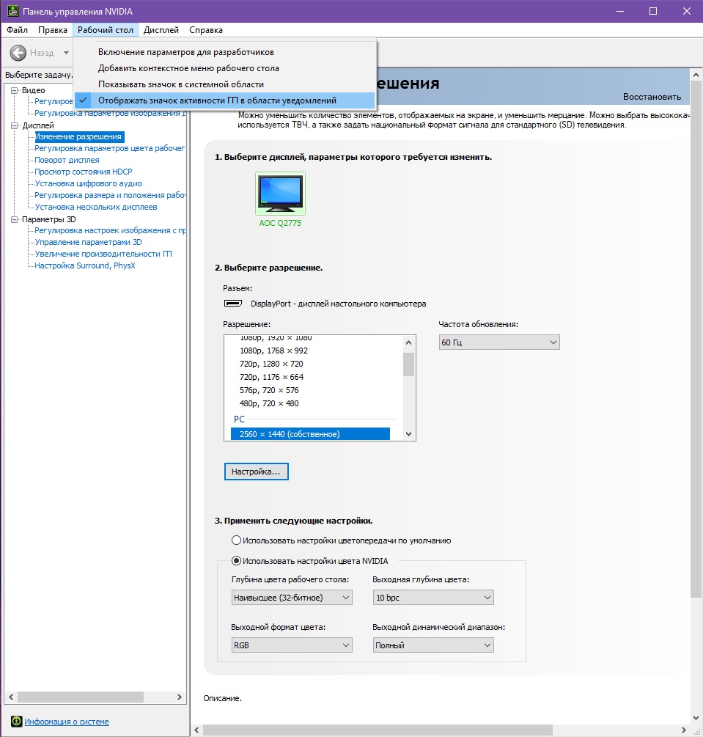
Task: Click the DisplayPort connector icon
Action: click(233, 304)
